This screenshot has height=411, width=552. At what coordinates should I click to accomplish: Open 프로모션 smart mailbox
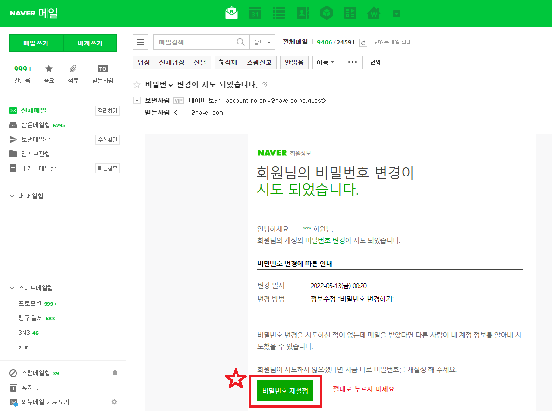[x=30, y=303]
